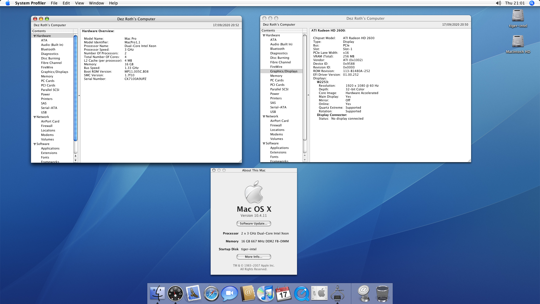
Task: Open QuickTime Player in the dock
Action: 301,293
